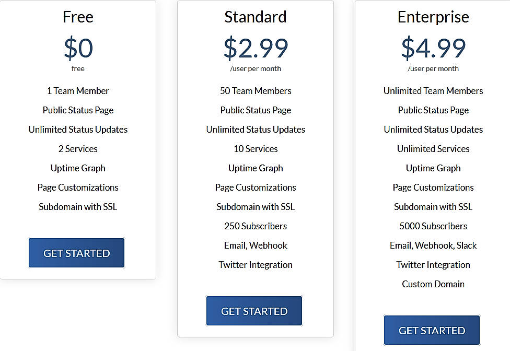Click GET STARTED under the Free plan

(x=76, y=252)
